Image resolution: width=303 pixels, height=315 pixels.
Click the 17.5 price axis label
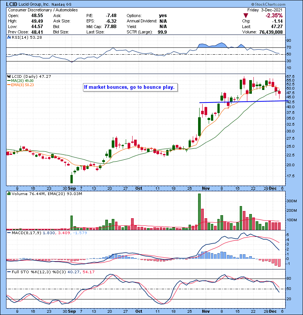[x=291, y=176]
